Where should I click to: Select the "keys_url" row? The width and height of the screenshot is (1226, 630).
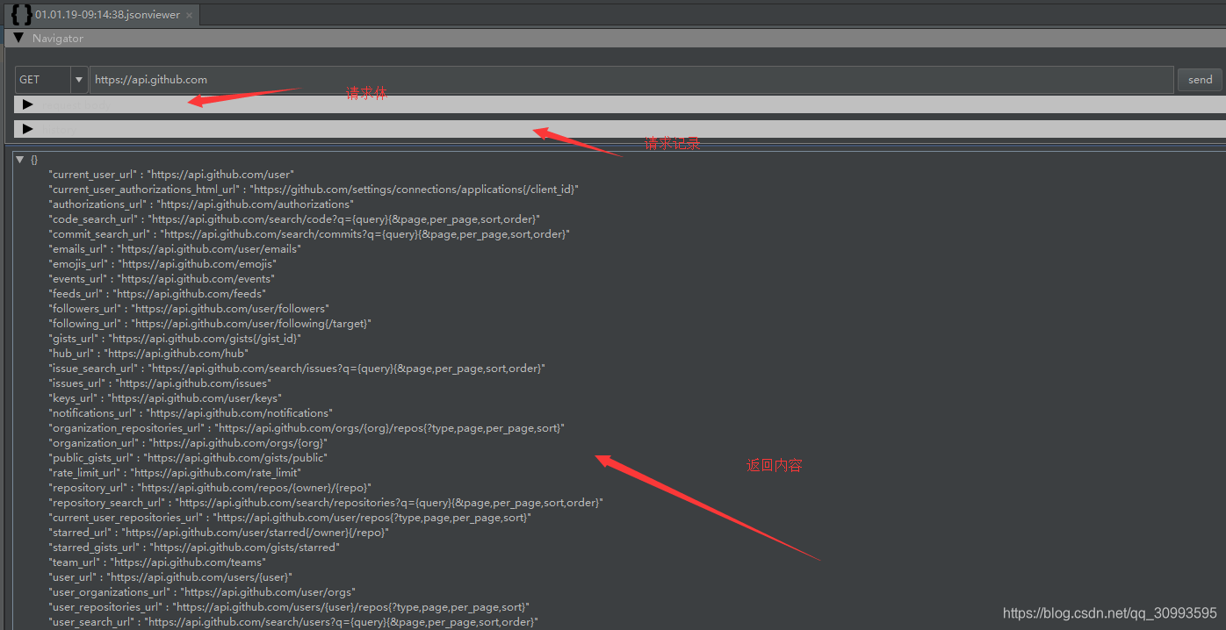165,398
